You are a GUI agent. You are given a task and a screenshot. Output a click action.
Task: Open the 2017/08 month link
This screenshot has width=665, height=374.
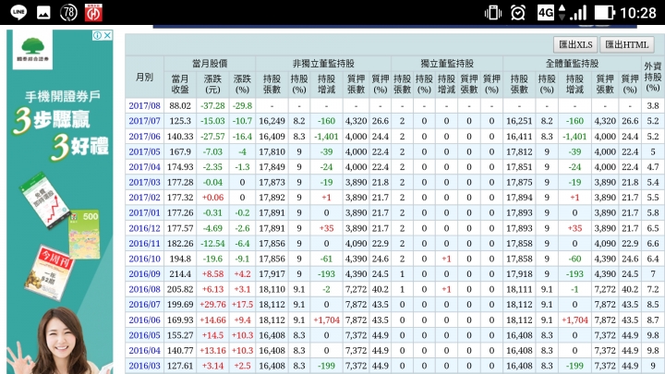[x=145, y=105]
